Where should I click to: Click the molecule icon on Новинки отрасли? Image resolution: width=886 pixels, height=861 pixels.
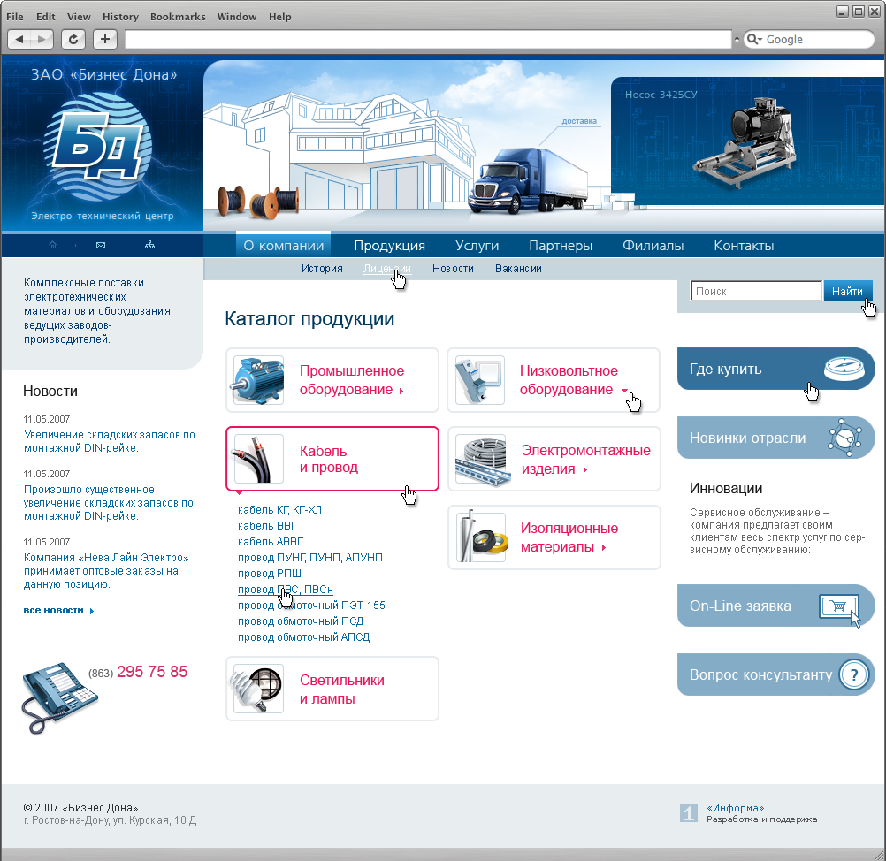point(844,438)
